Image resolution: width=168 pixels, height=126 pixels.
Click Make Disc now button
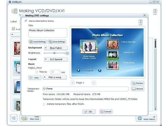pyautogui.click(x=30, y=118)
